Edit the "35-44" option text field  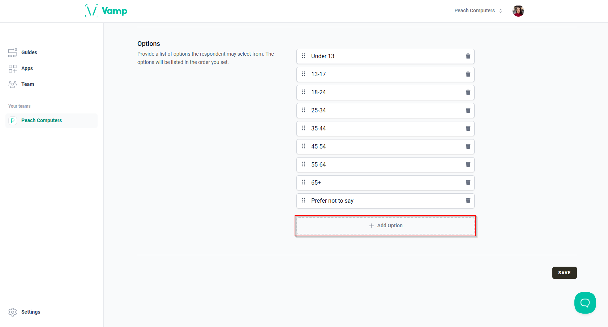tap(385, 129)
